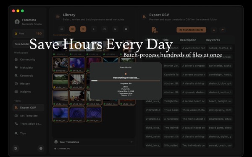Click the 23 Standard records button
The image size is (252, 157).
point(191,30)
